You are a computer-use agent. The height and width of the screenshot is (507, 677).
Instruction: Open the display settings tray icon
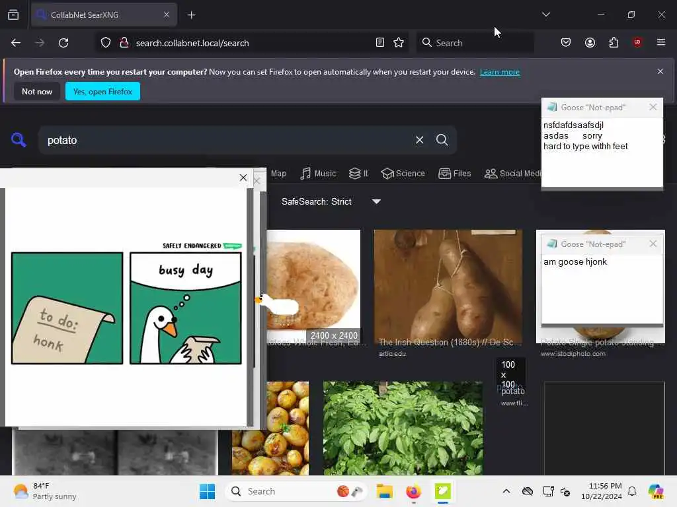coord(548,491)
